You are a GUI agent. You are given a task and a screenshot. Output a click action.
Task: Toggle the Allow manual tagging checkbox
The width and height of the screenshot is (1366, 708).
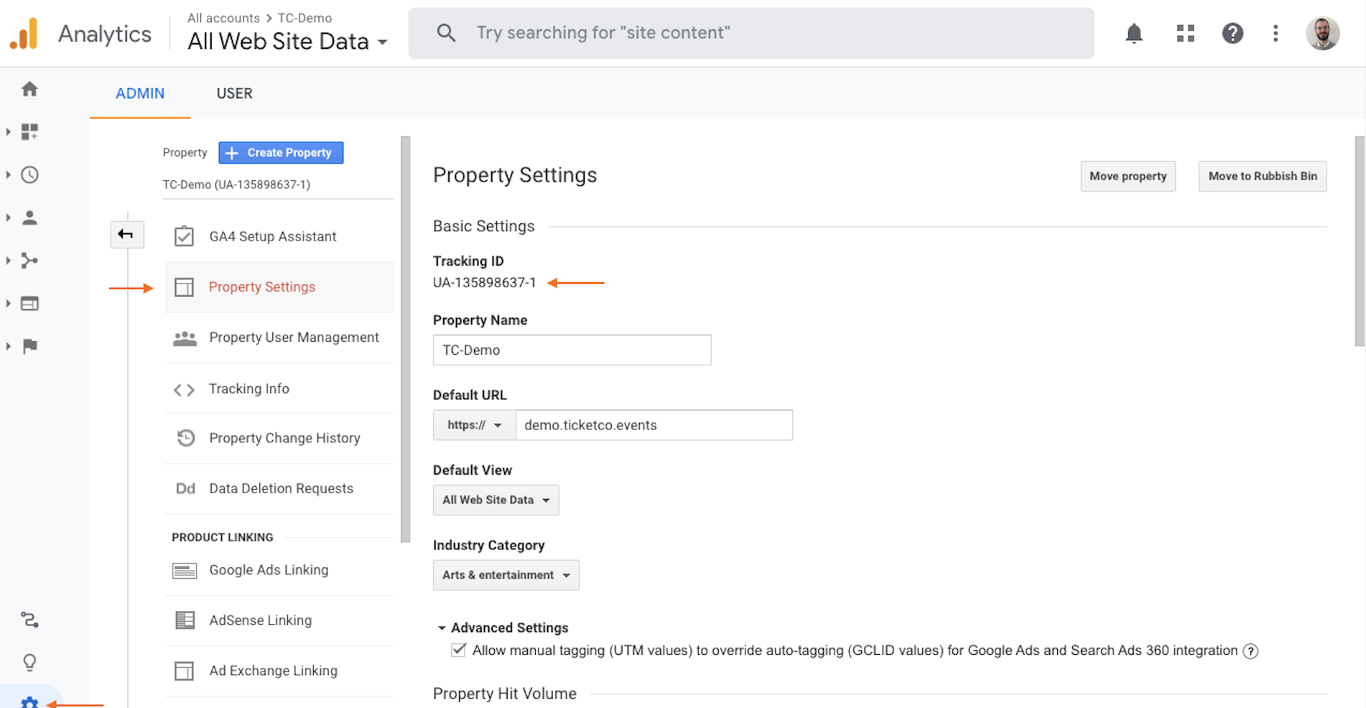[458, 651]
